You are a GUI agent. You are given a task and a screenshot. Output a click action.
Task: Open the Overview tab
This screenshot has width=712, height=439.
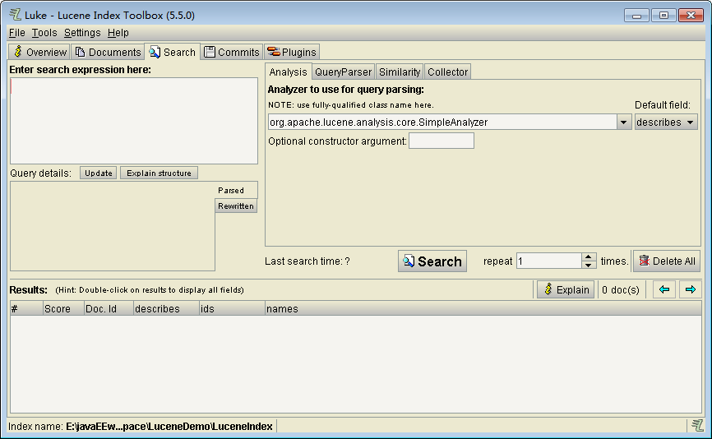pos(39,52)
